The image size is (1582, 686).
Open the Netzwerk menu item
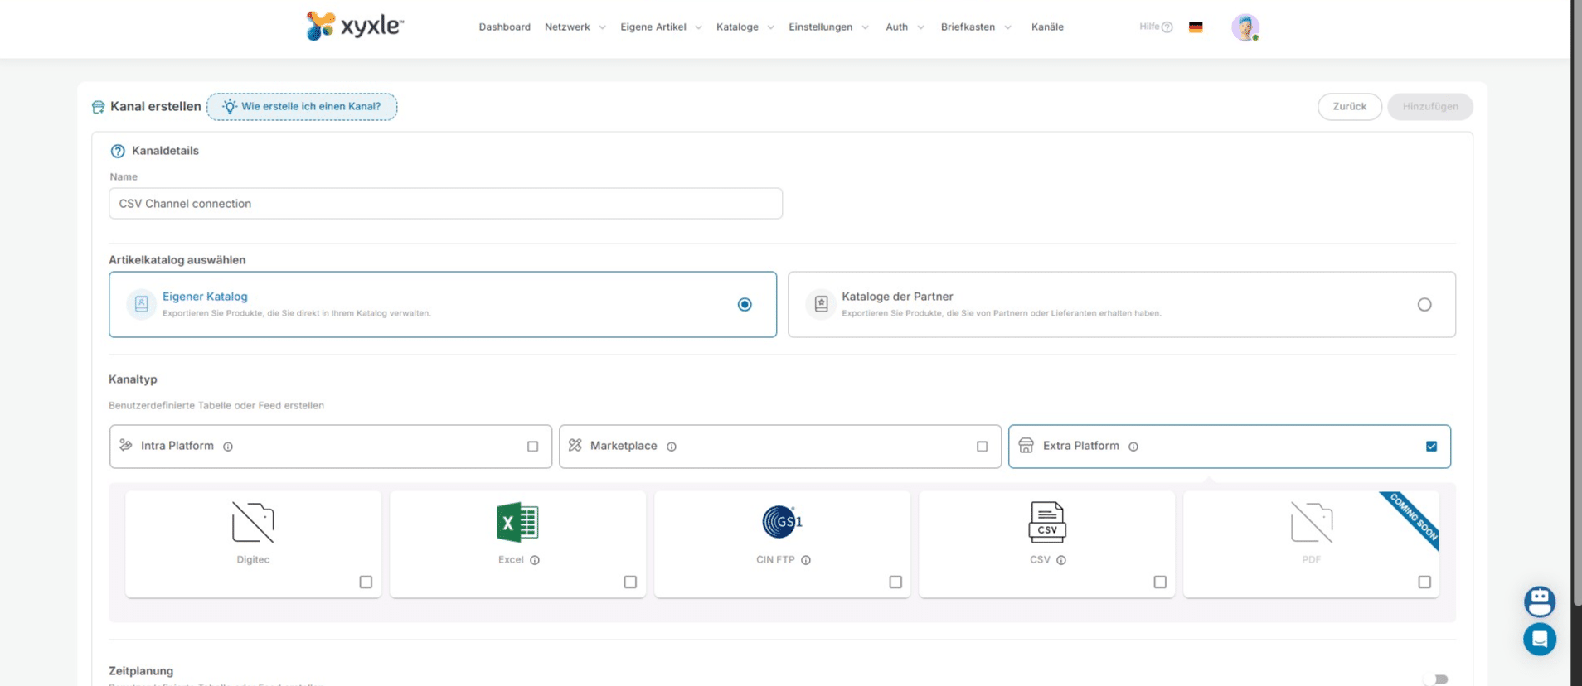[567, 27]
